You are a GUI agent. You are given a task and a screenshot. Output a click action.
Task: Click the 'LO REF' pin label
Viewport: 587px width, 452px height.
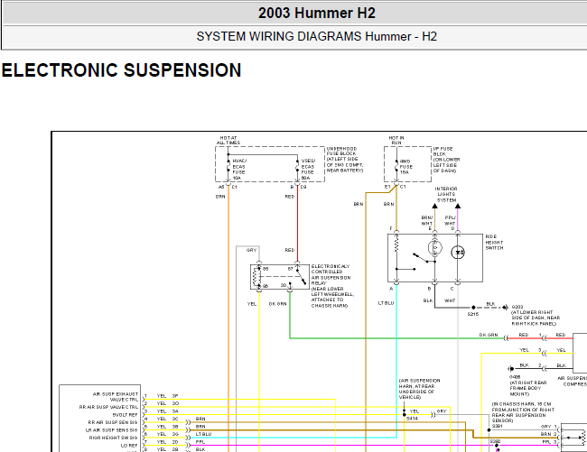pos(129,446)
